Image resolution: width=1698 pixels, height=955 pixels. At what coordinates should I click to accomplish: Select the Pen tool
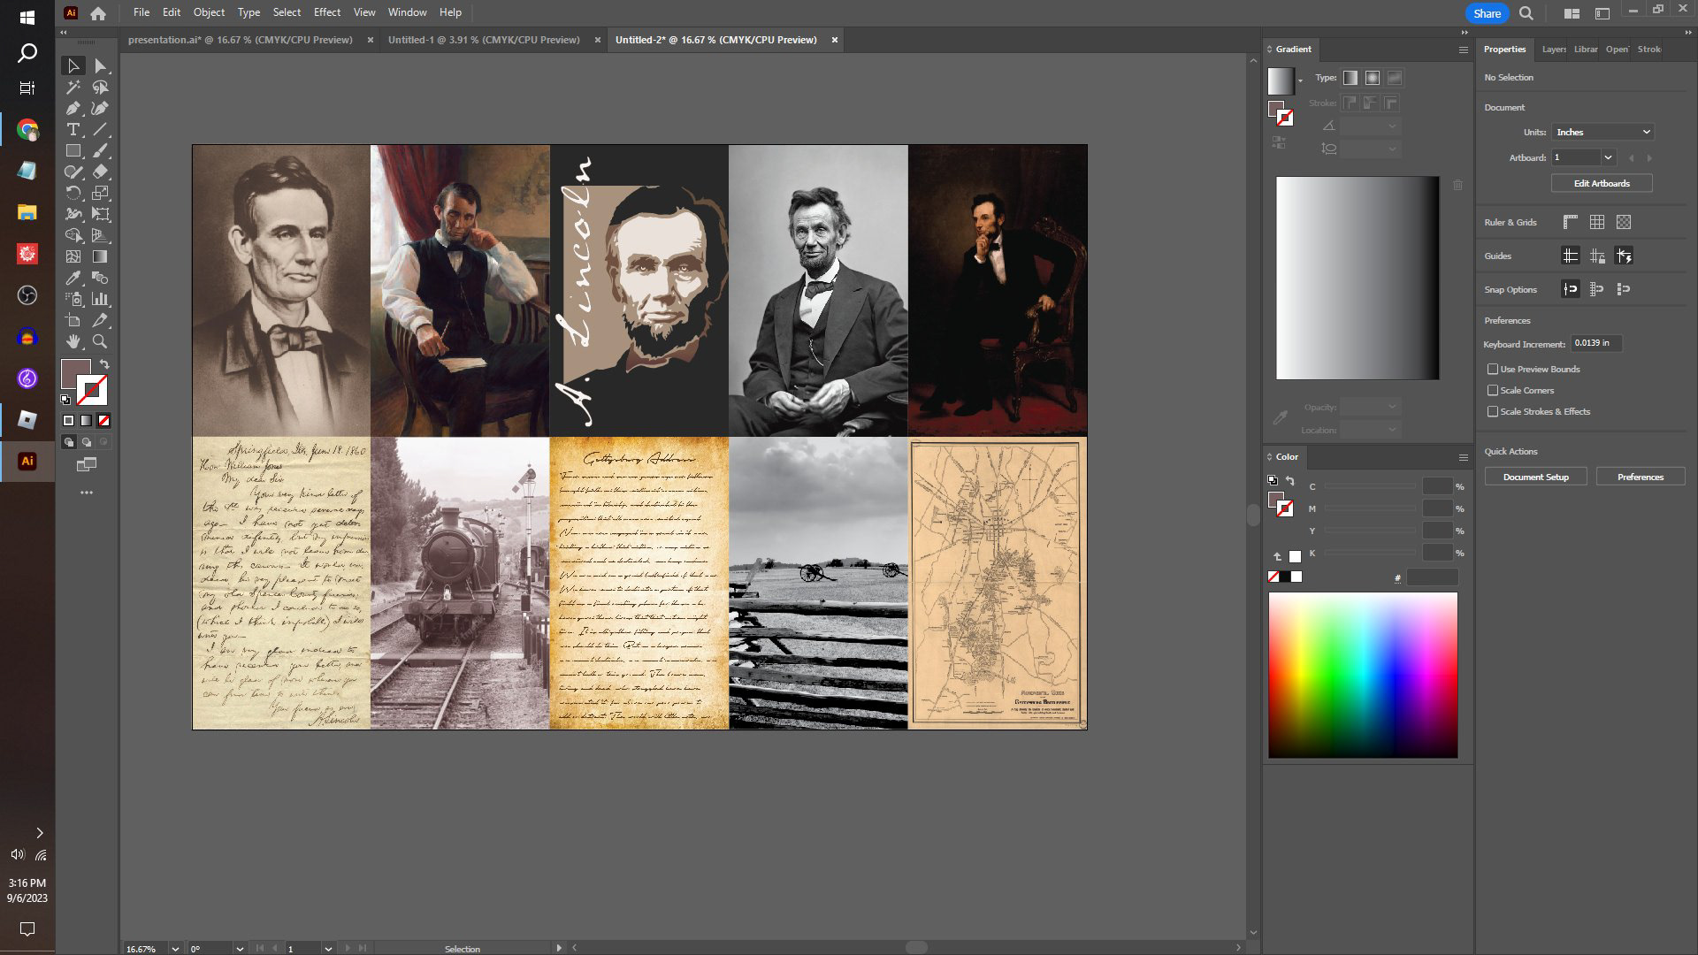[73, 109]
